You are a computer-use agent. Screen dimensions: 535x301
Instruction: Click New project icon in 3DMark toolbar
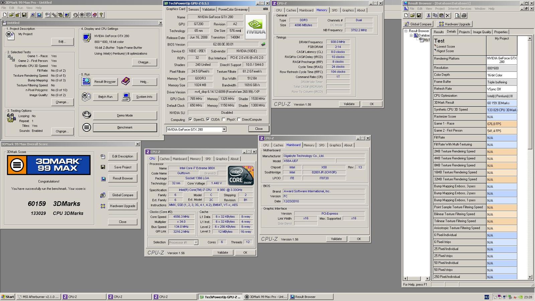(x=5, y=15)
